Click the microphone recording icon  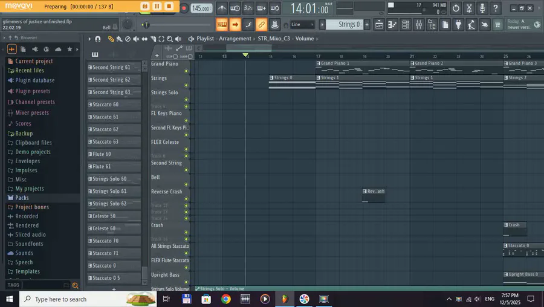pyautogui.click(x=482, y=8)
